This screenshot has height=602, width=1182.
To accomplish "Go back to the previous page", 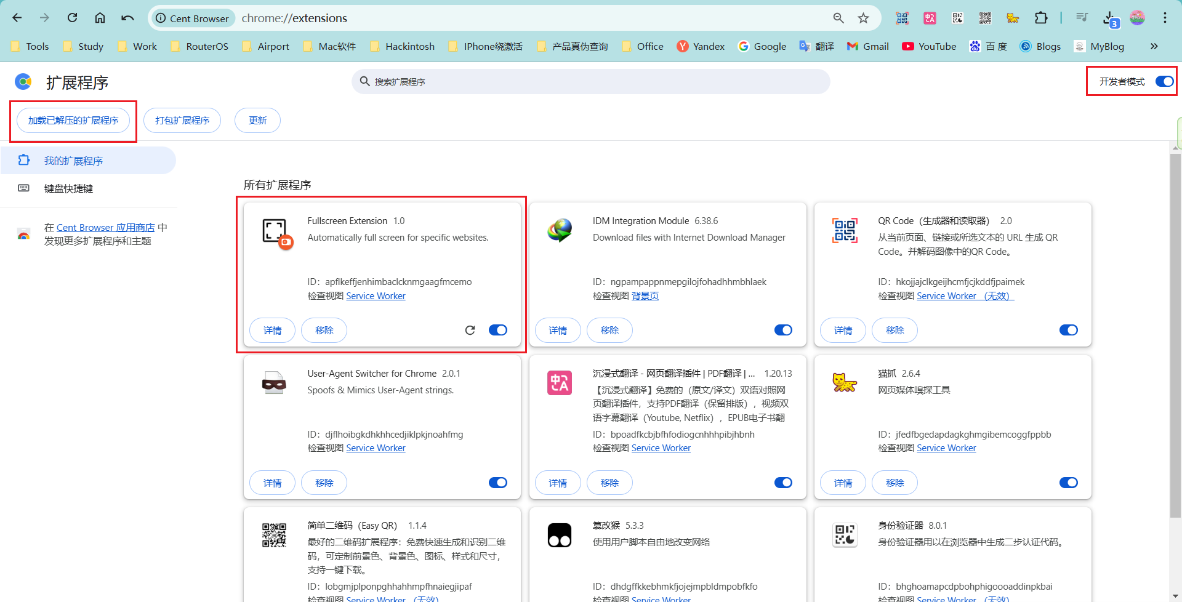I will (17, 18).
